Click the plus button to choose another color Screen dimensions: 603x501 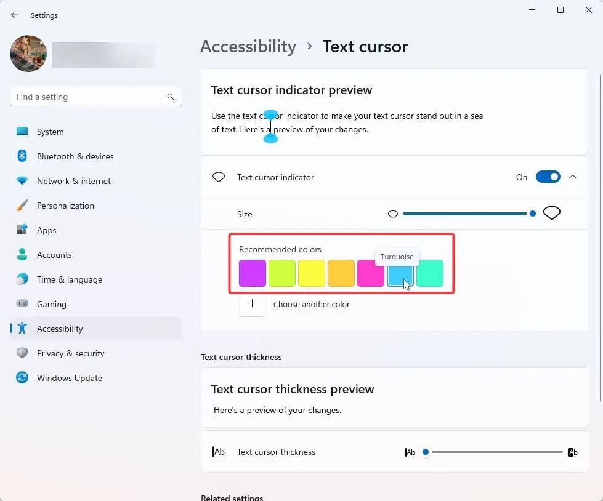(x=253, y=303)
